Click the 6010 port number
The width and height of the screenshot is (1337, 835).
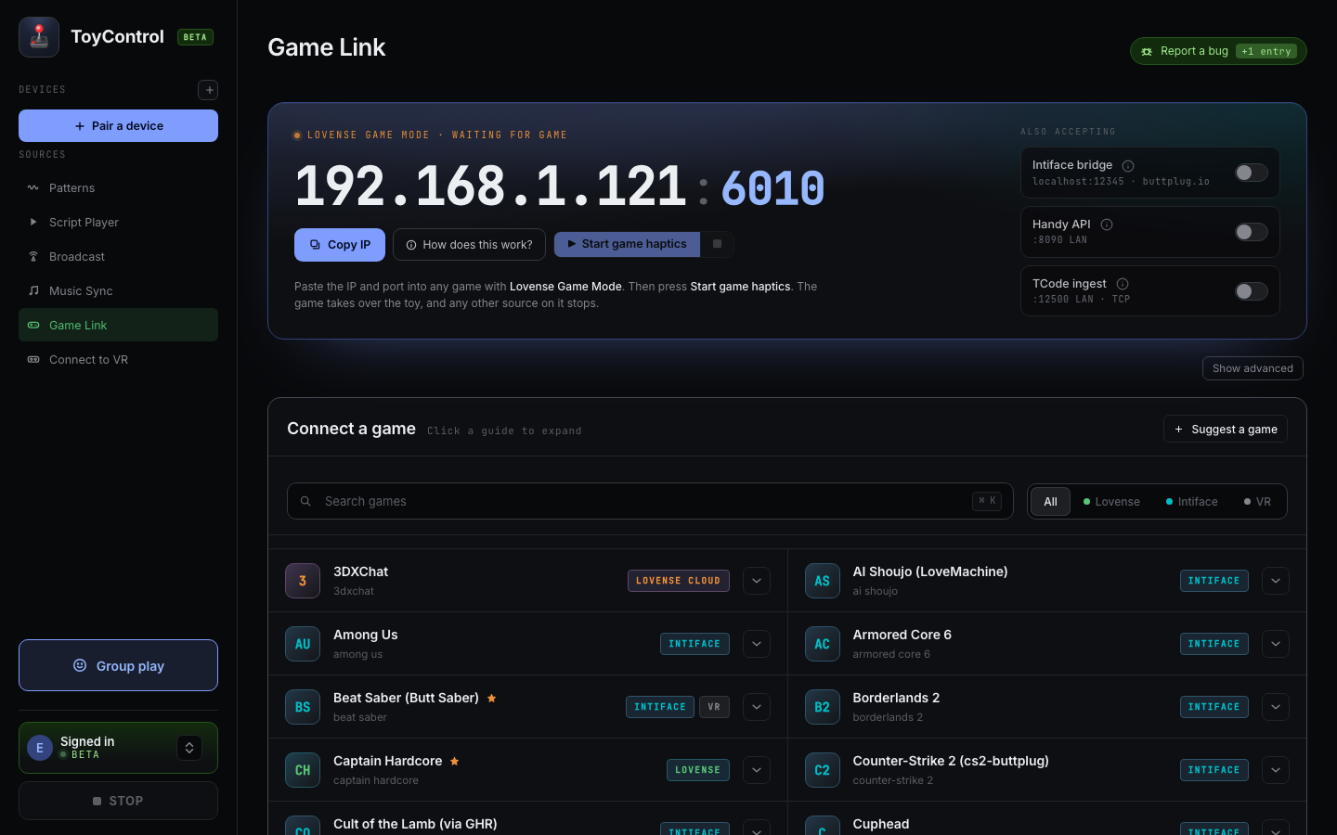772,188
